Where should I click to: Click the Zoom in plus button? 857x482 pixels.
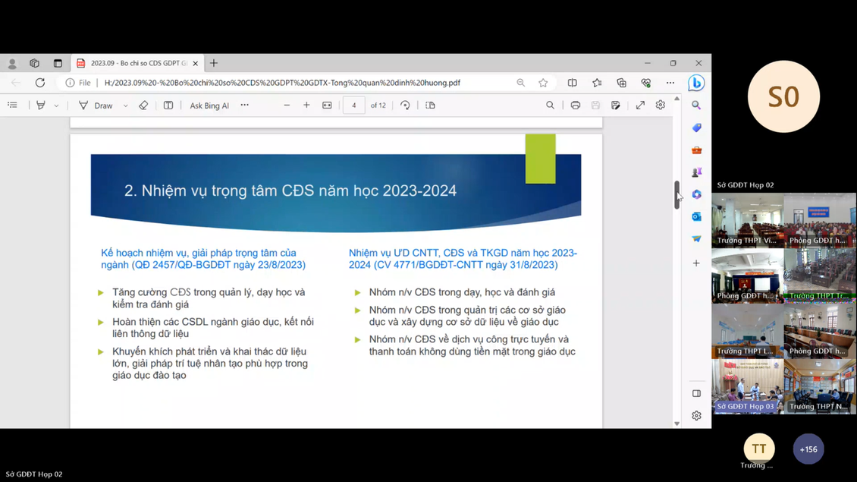tap(306, 106)
